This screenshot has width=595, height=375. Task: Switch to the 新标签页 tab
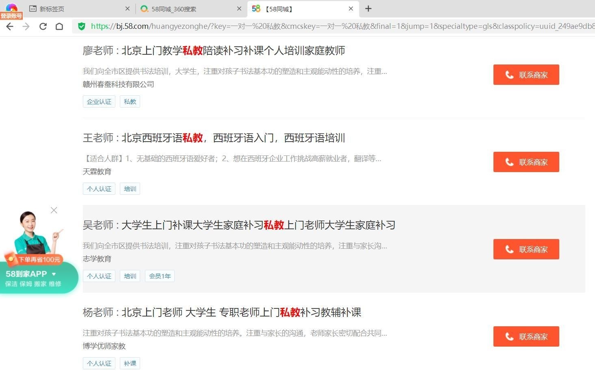coord(52,9)
